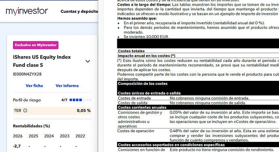Click the Impacto anual en los costes row
The height and width of the screenshot is (152, 279).
click(x=198, y=56)
